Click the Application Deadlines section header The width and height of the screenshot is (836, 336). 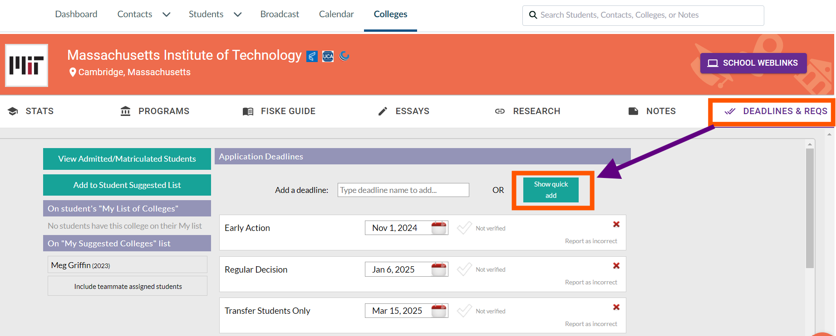click(x=423, y=156)
